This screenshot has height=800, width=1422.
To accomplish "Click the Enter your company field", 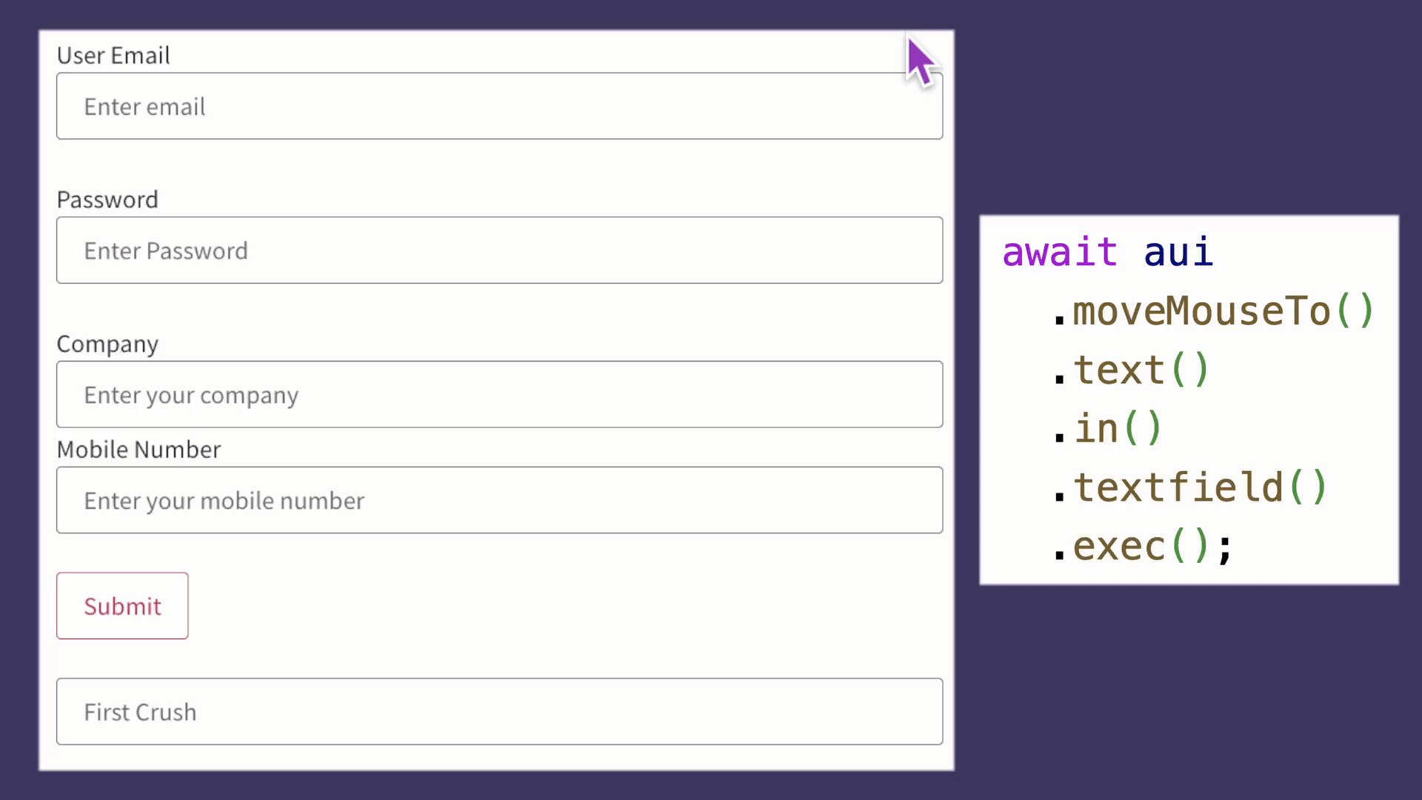I will [x=499, y=395].
